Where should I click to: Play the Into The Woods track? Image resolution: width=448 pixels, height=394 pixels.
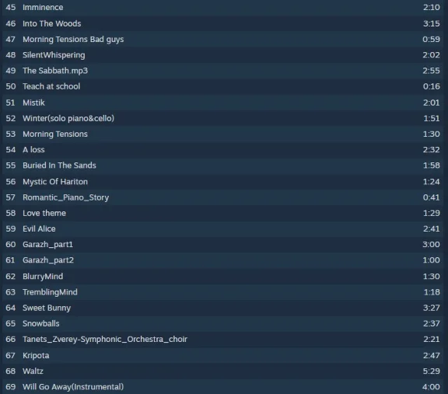click(x=222, y=23)
